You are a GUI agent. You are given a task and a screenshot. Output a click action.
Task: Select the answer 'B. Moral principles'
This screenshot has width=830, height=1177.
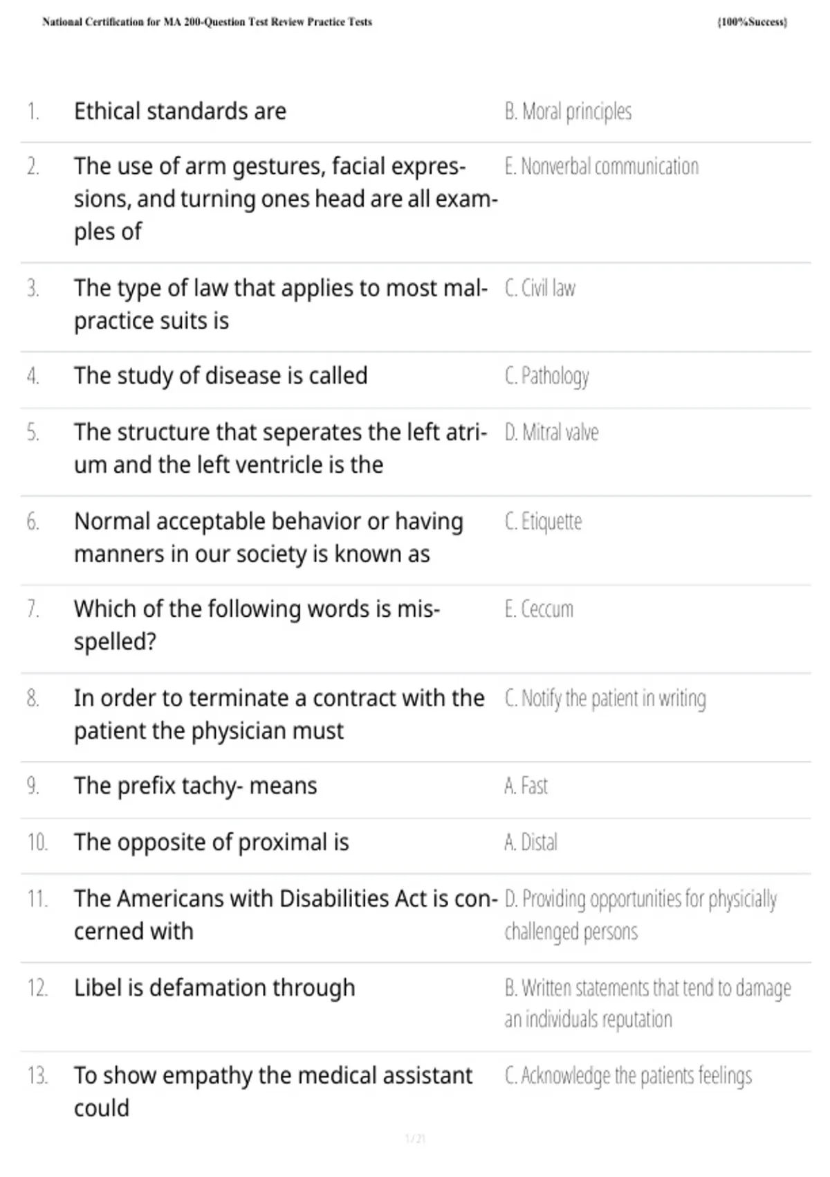point(568,111)
